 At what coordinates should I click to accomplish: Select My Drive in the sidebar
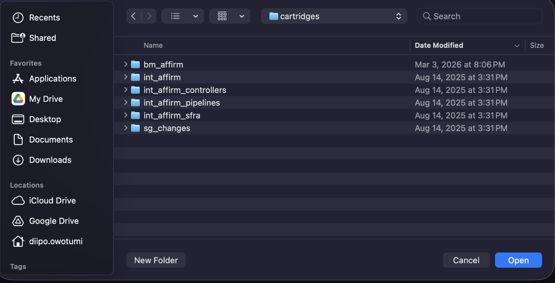(x=45, y=99)
